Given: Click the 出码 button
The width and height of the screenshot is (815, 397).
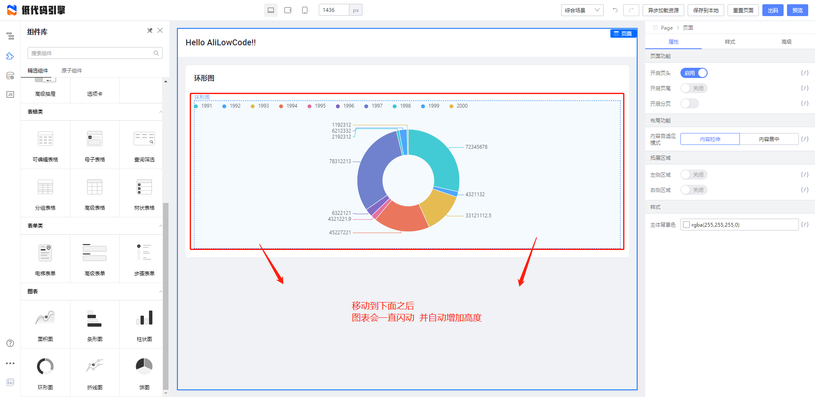Looking at the screenshot, I should coord(773,10).
